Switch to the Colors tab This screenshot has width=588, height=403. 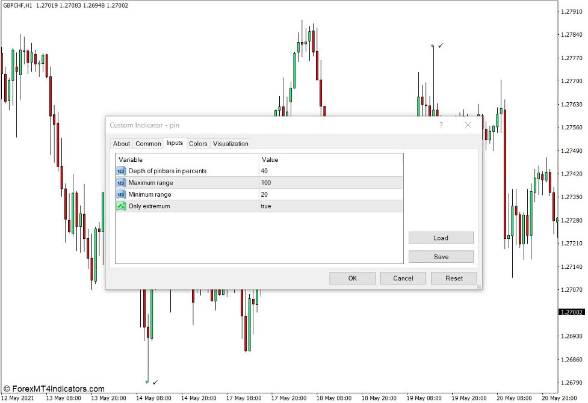pos(198,144)
